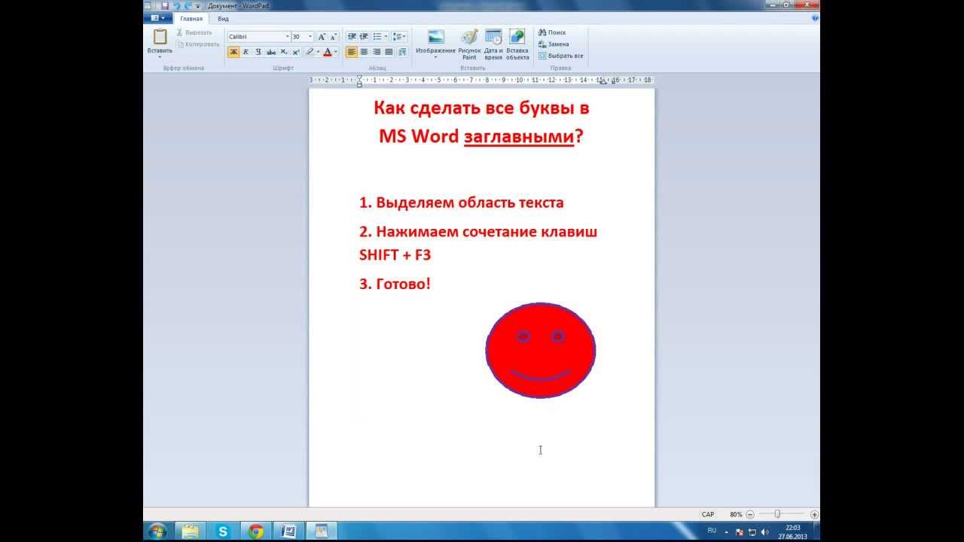The height and width of the screenshot is (542, 964).
Task: Click the Cut (Вырезать) button
Action: 194,32
